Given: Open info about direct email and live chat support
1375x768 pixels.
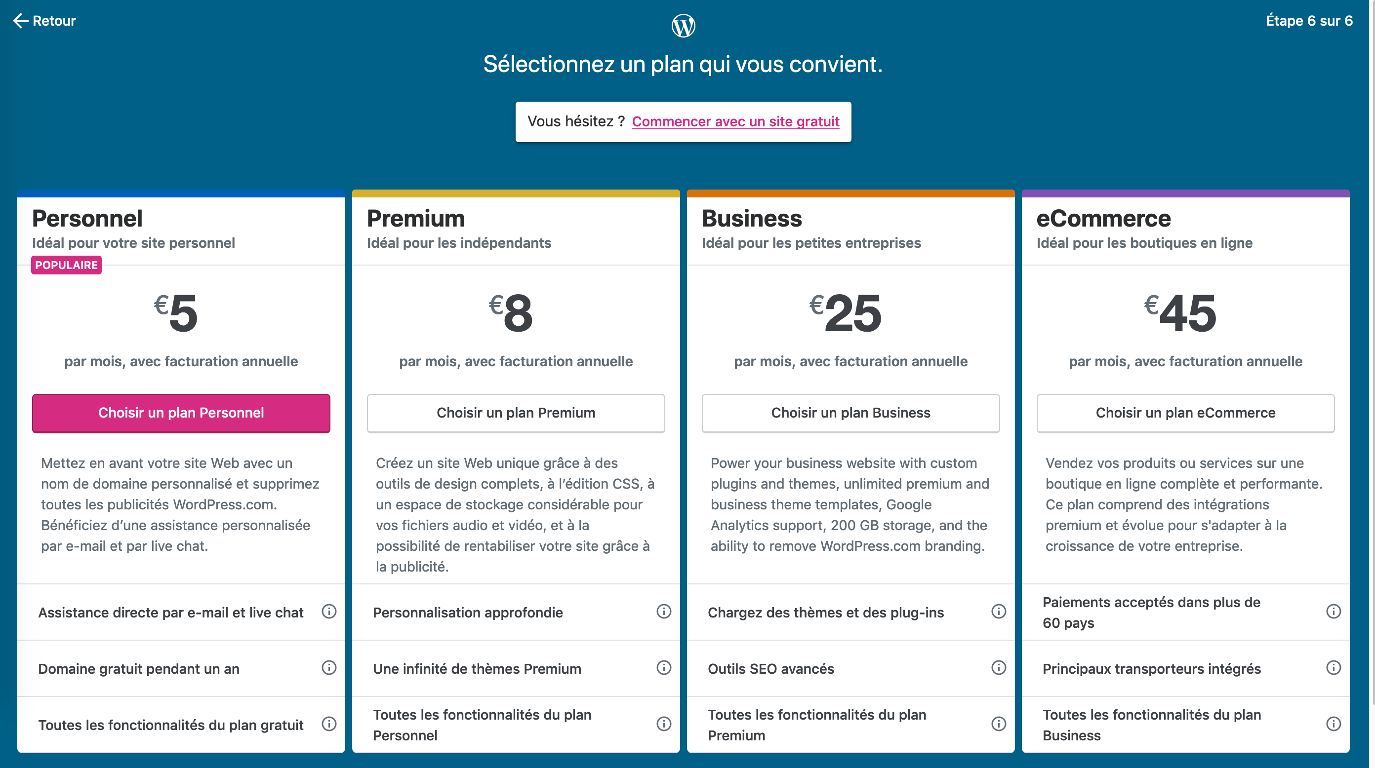Looking at the screenshot, I should pos(329,612).
